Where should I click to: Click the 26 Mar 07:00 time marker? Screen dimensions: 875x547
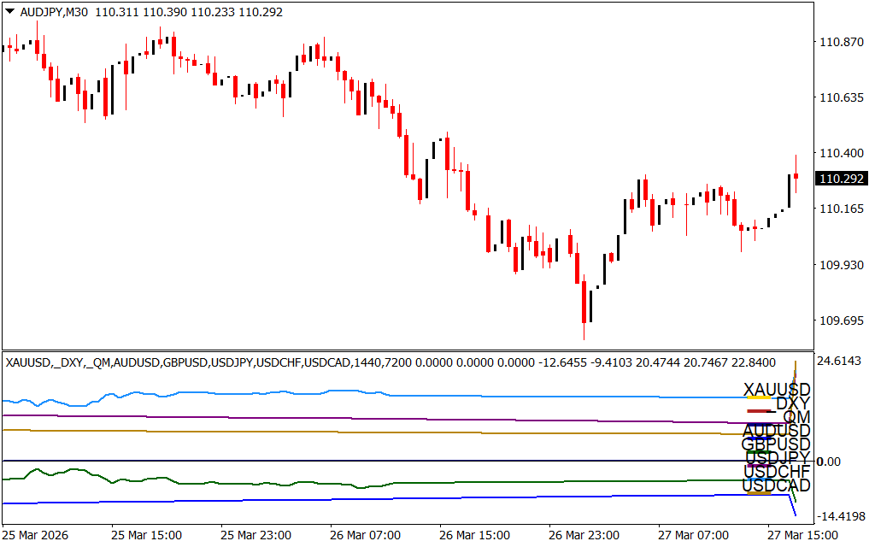tap(366, 535)
